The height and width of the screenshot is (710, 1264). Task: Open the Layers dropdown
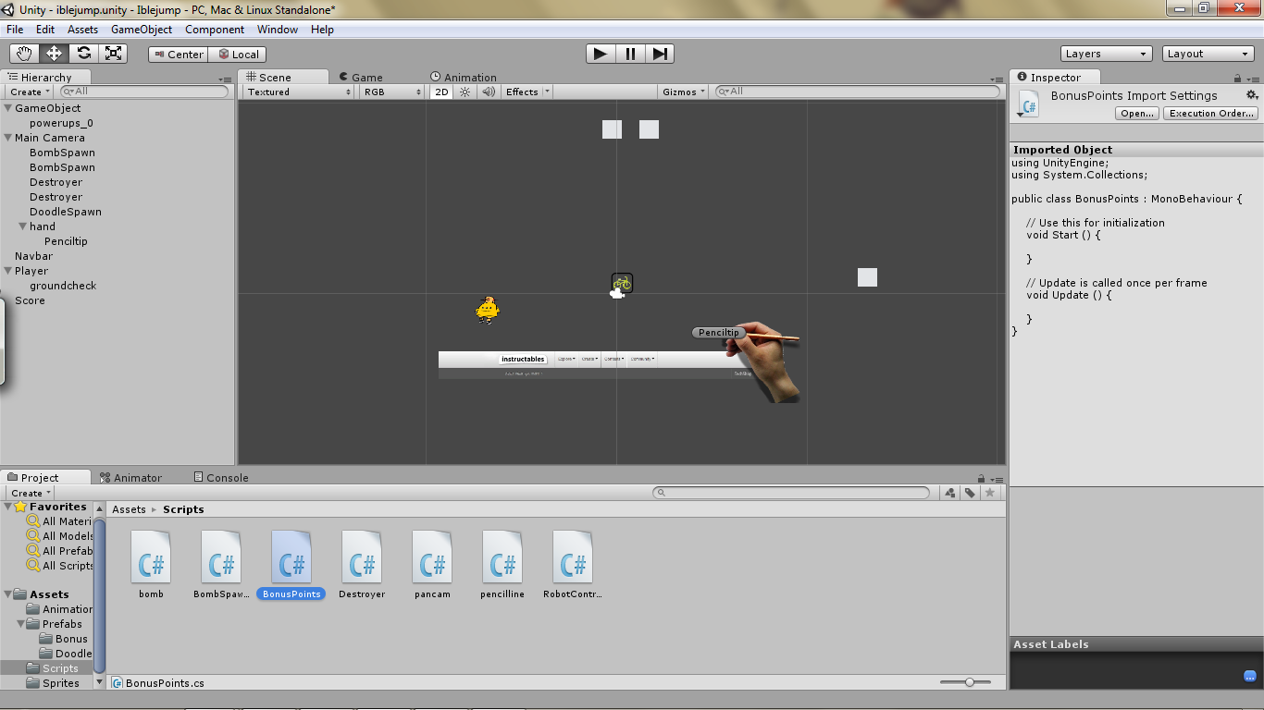coord(1107,54)
